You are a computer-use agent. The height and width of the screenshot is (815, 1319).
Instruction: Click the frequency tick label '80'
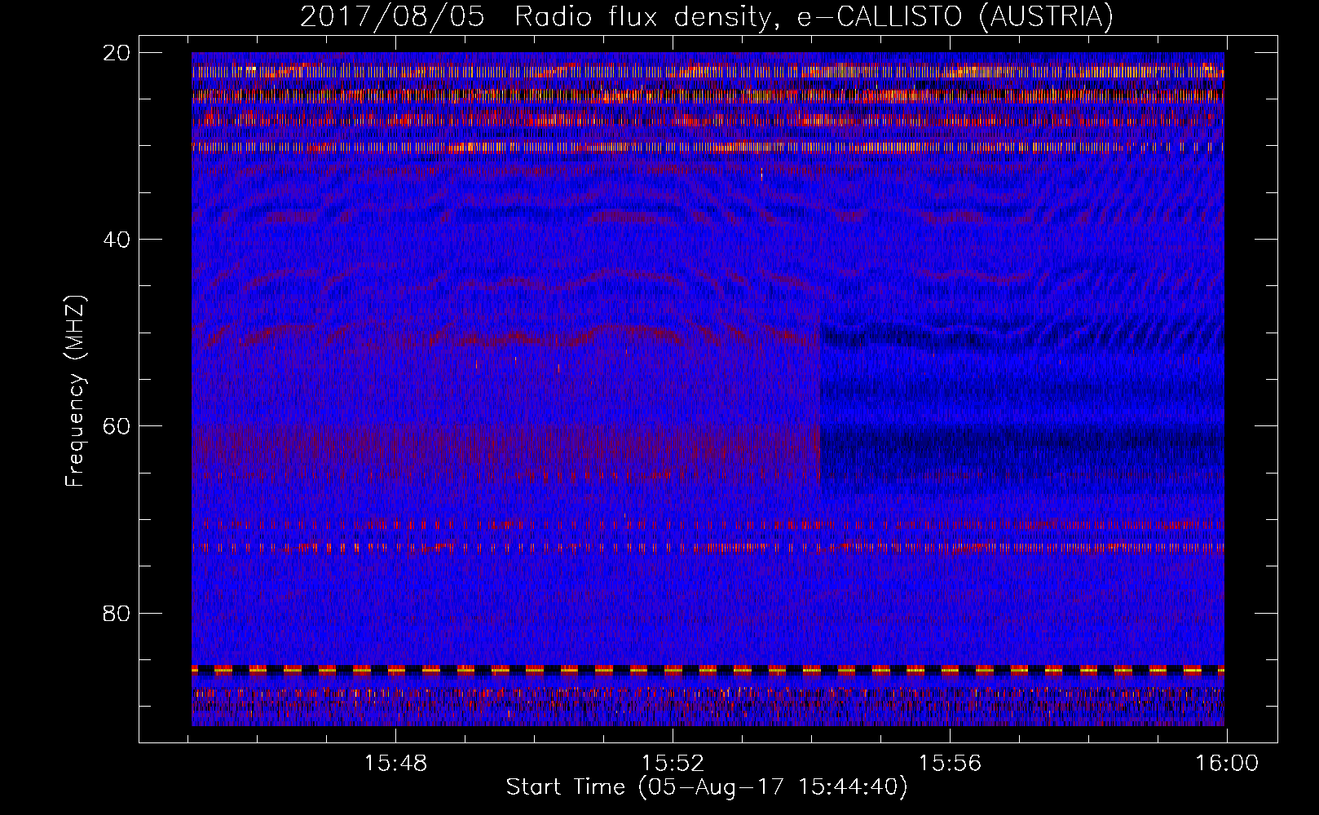coord(116,613)
